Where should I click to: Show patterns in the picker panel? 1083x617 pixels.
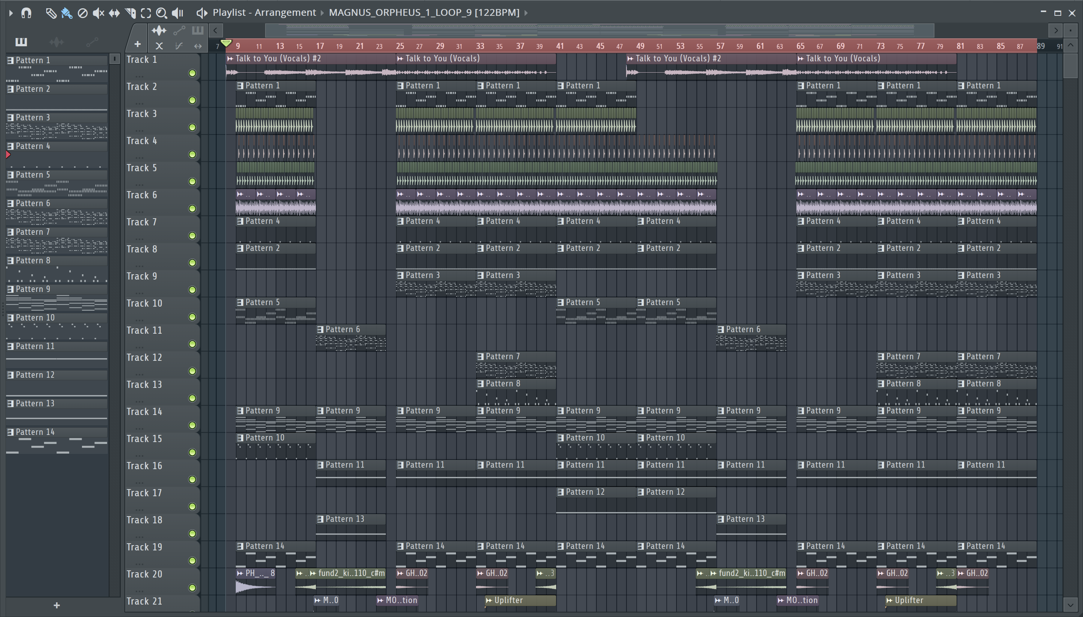click(21, 41)
